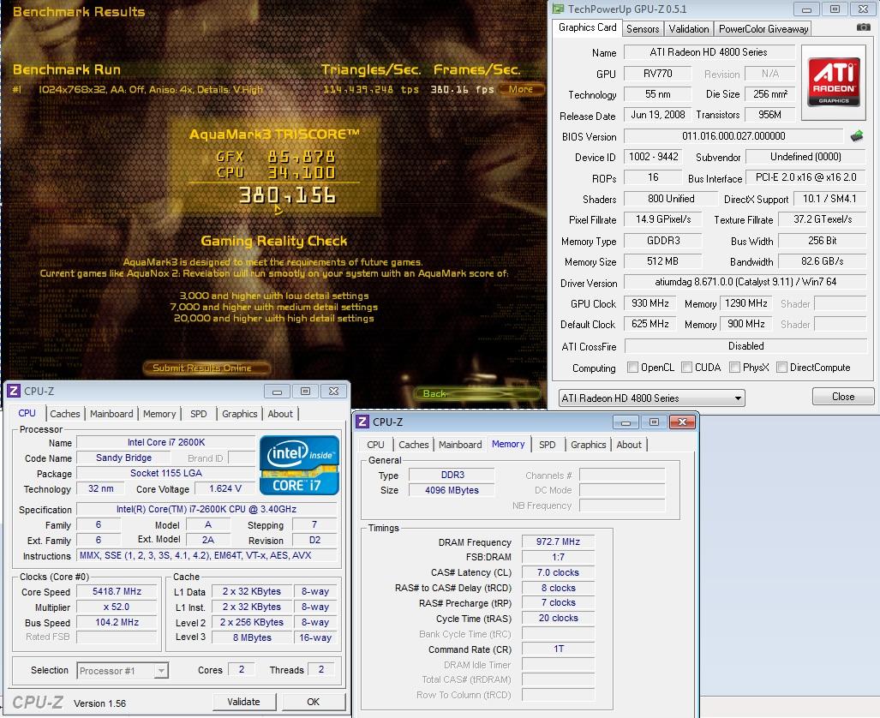Open Mainboard tab in Memory CPU-Z window
The image size is (880, 718).
[460, 445]
